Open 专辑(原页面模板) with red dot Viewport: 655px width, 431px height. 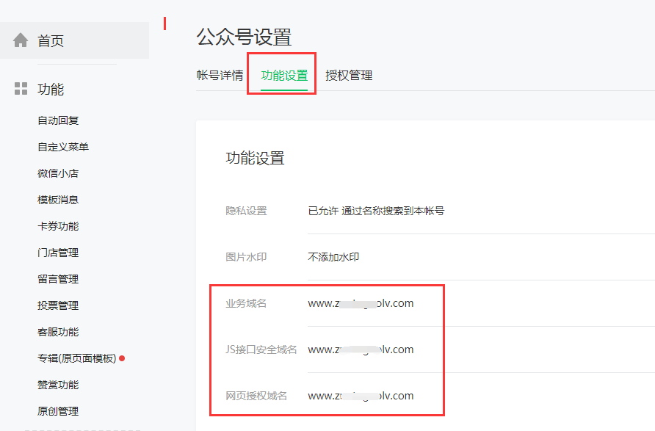tap(77, 358)
